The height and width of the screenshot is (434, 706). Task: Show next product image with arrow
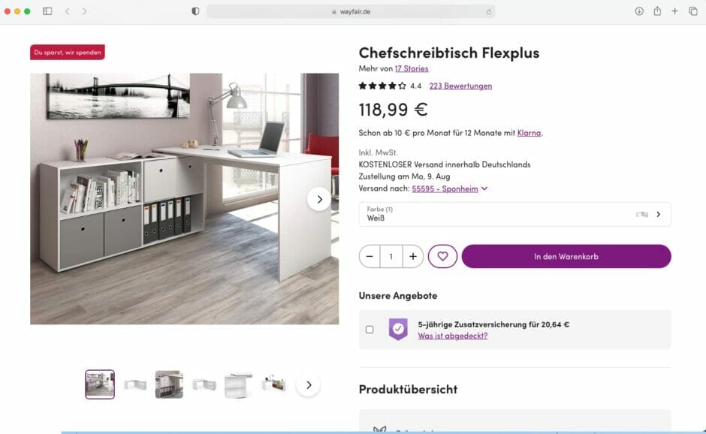point(319,199)
